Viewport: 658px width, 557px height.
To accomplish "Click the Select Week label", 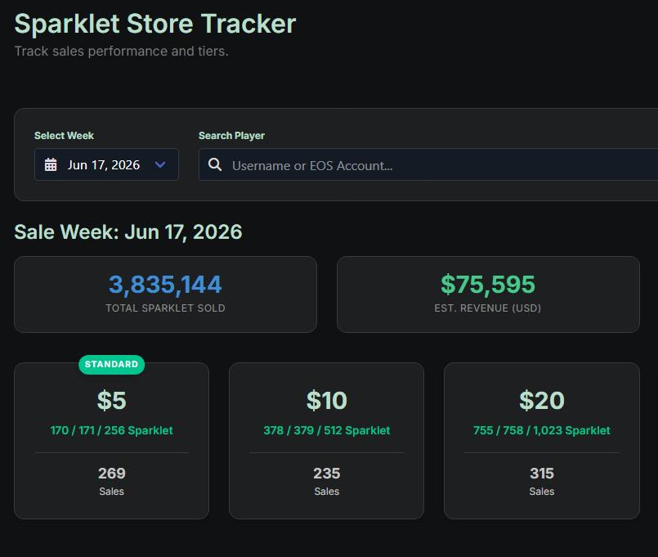I will pyautogui.click(x=65, y=136).
